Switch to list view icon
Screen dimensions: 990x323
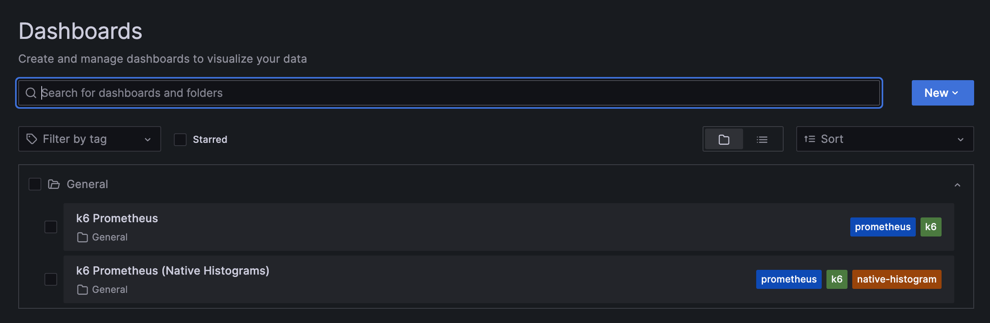[x=762, y=140]
